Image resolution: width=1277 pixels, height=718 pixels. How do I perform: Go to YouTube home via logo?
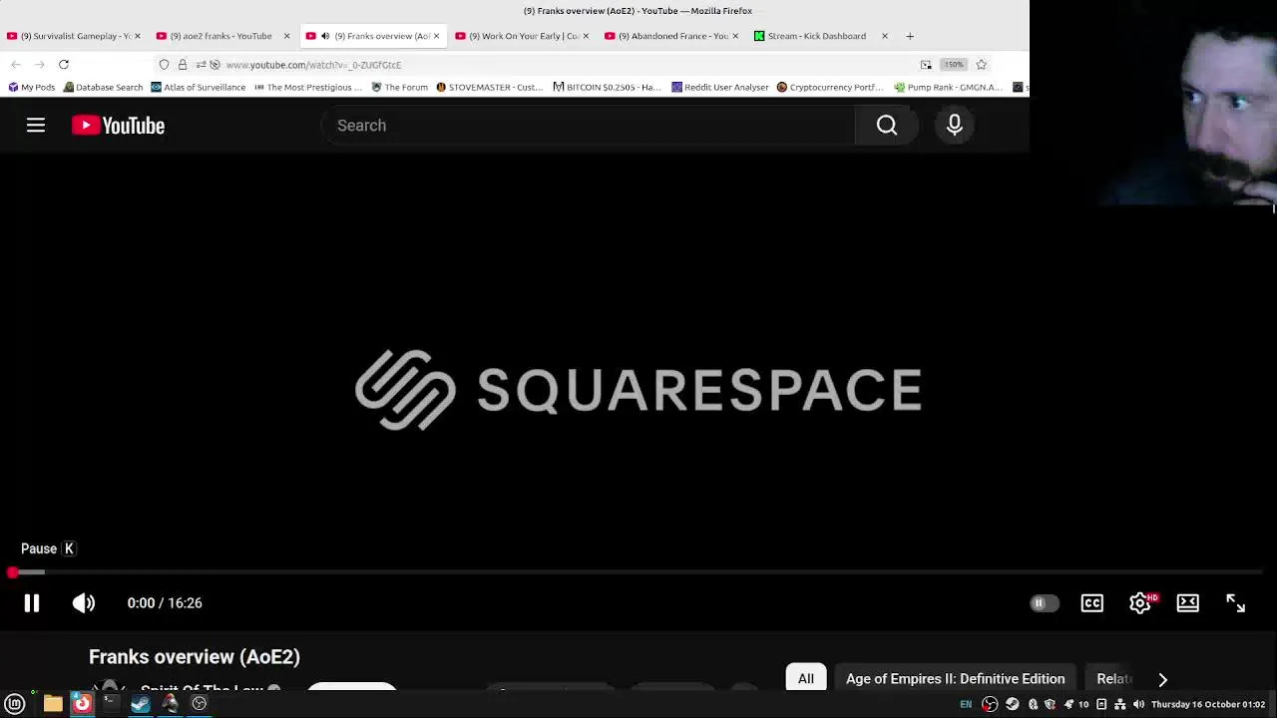coord(118,125)
